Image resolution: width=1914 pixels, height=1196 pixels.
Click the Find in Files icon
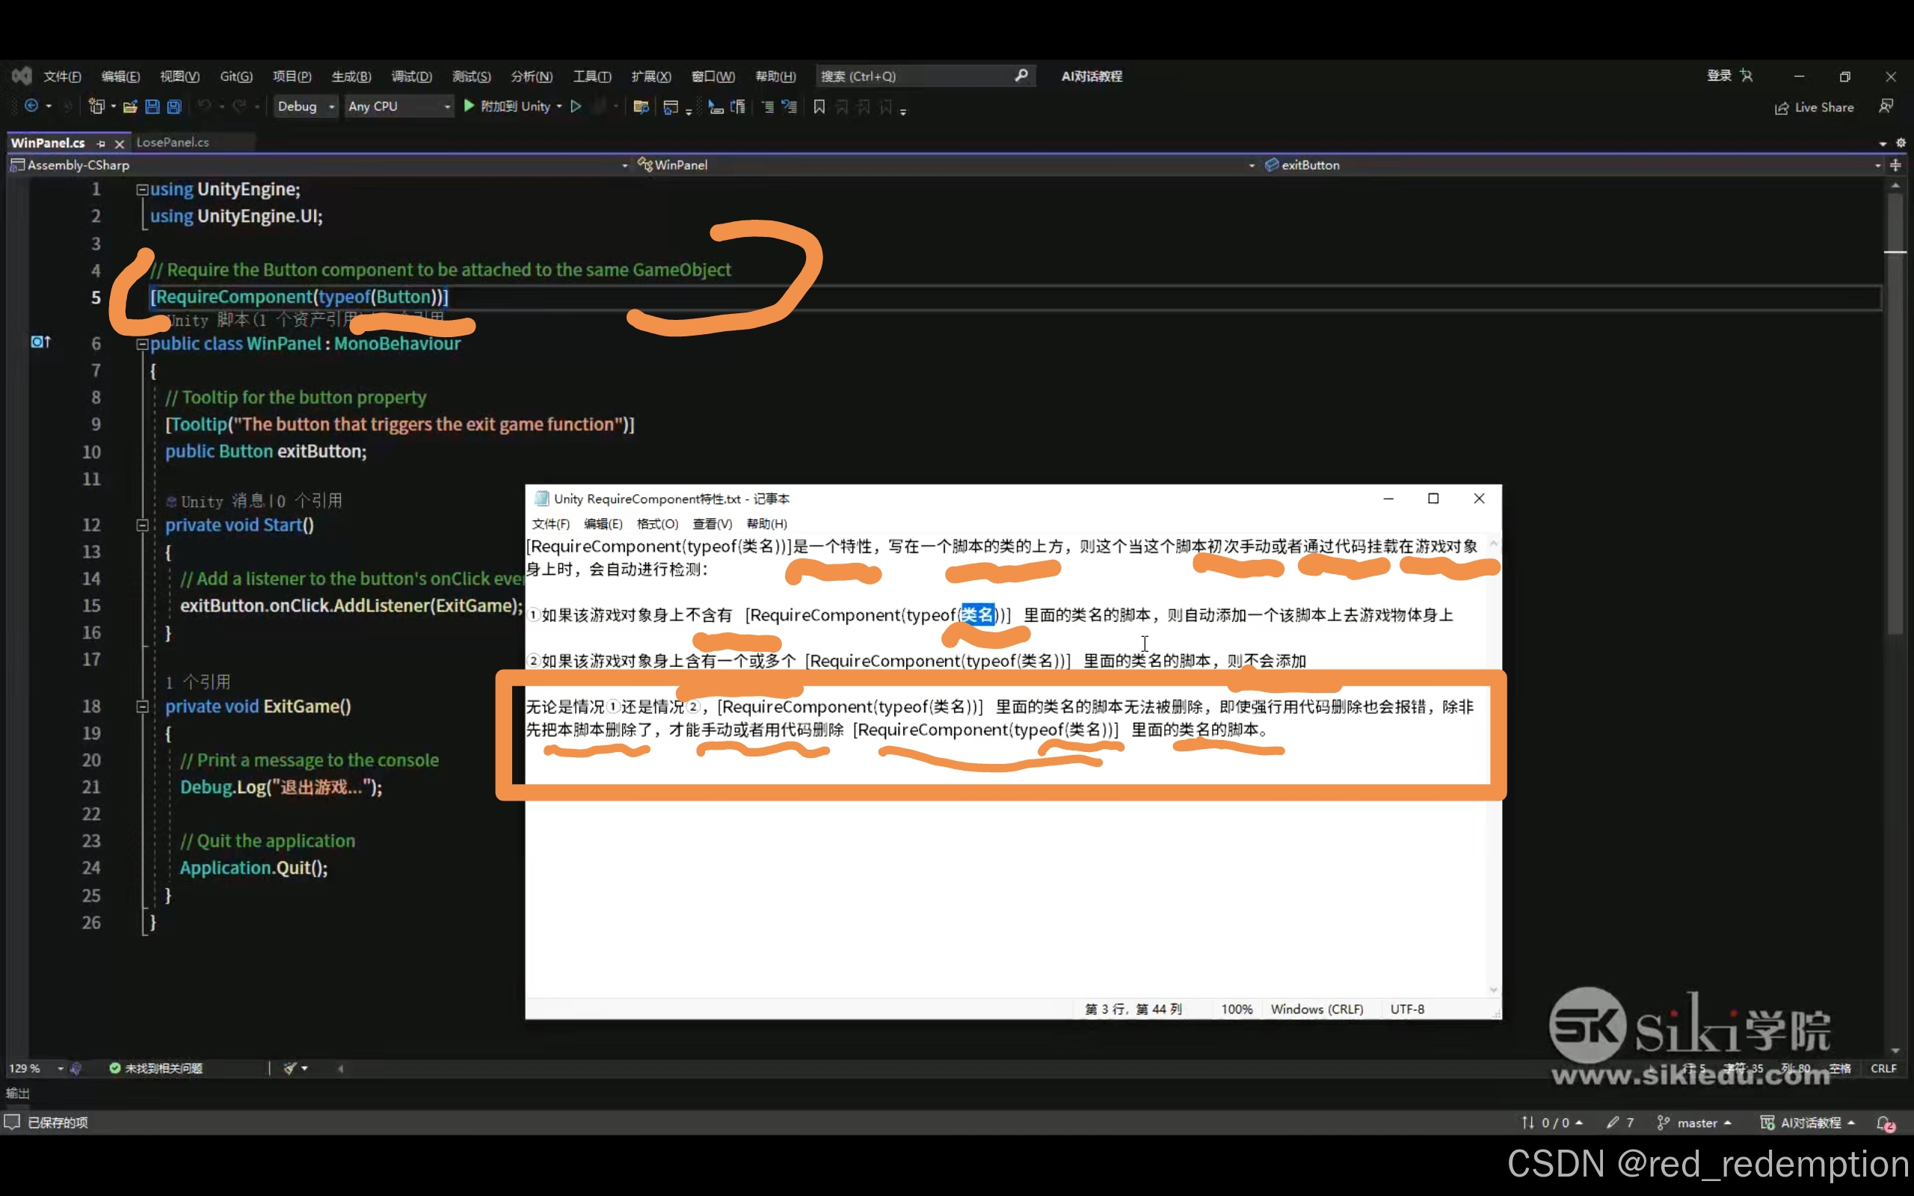coord(641,107)
